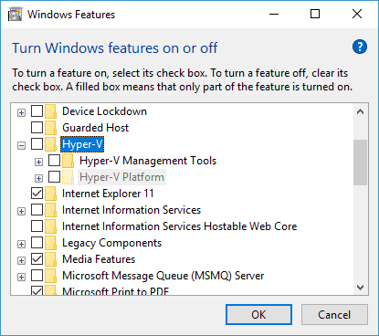379x336 pixels.
Task: Click the Cancel button
Action: point(334,315)
